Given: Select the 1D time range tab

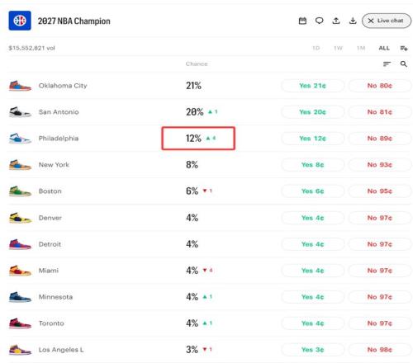Looking at the screenshot, I should coord(316,48).
